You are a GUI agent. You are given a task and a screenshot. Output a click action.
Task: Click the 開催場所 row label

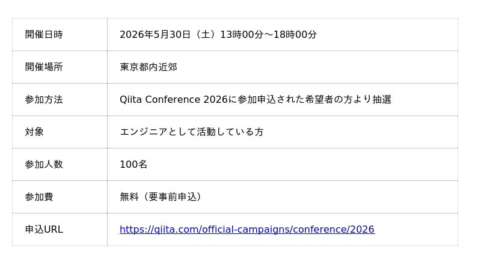(x=44, y=67)
